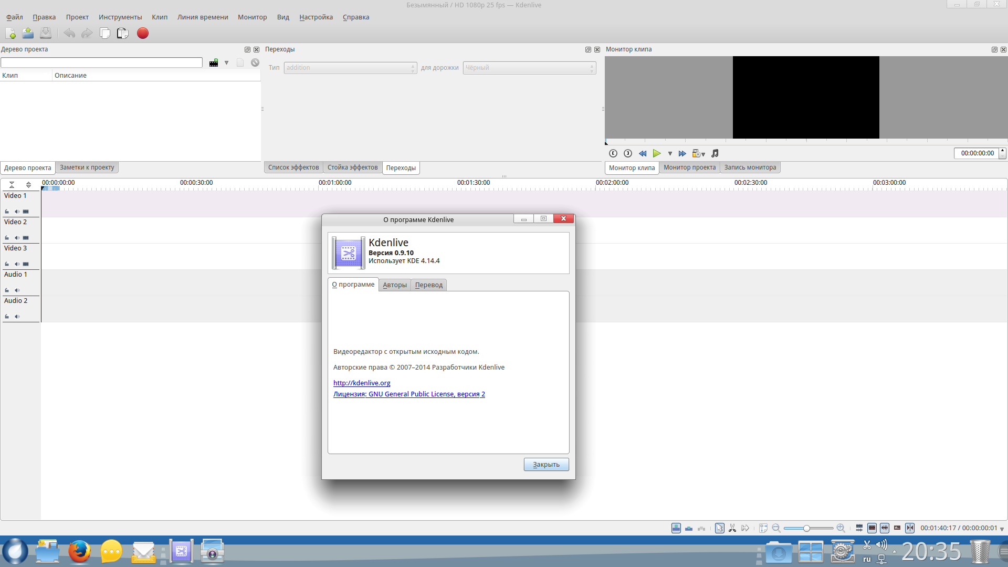The image size is (1008, 567).
Task: Click zoom in magnifier on timeline
Action: click(841, 528)
